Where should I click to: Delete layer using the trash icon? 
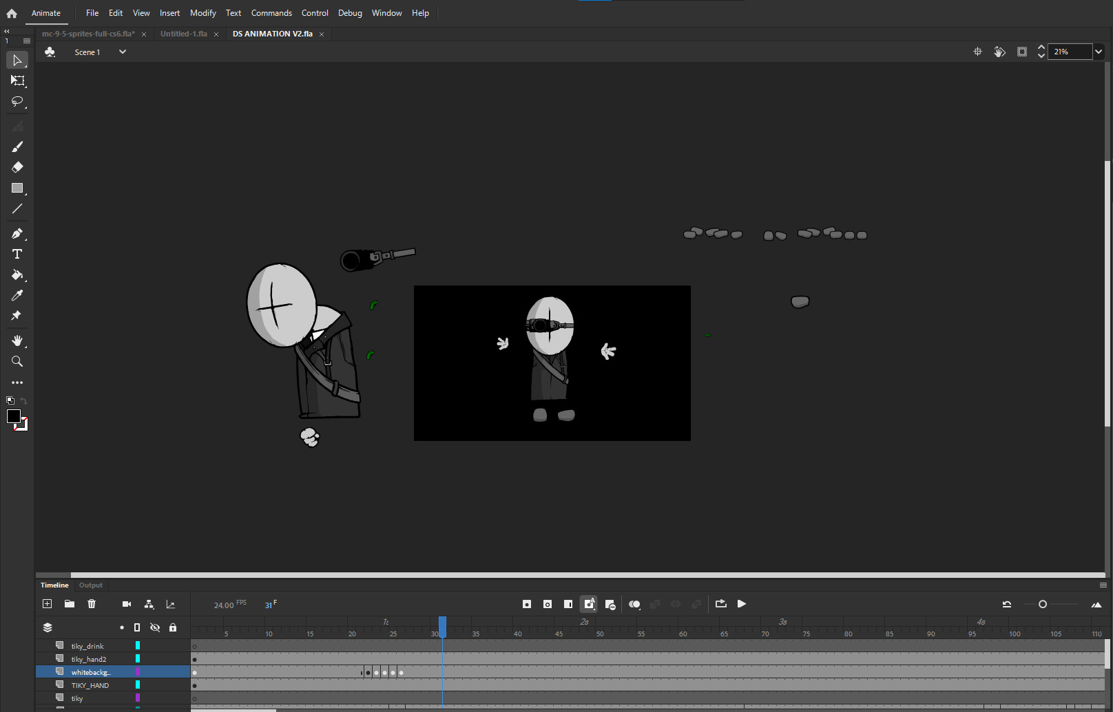(92, 604)
